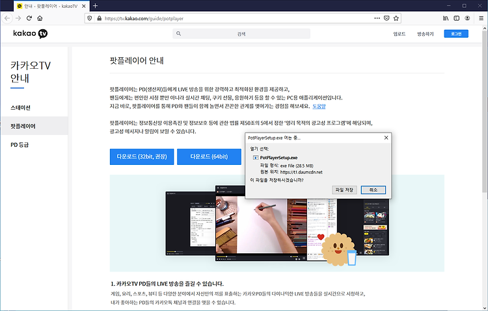
Task: View site security padlock details
Action: point(100,18)
